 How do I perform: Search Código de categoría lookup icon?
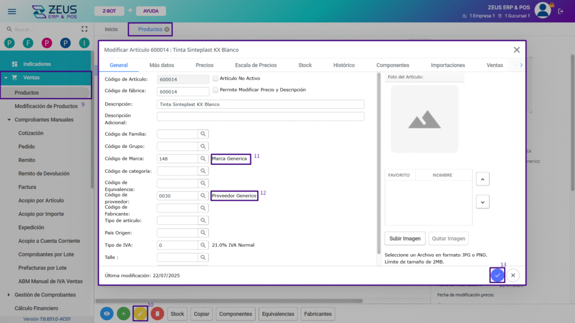coord(203,171)
